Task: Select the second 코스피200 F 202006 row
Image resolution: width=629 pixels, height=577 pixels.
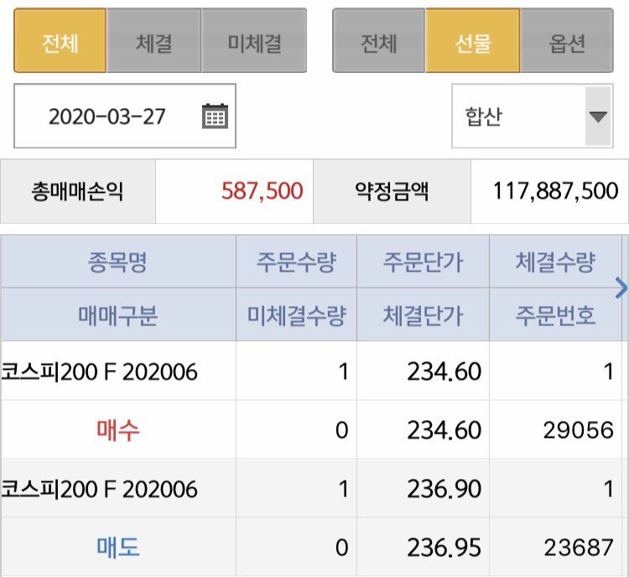Action: (x=101, y=488)
